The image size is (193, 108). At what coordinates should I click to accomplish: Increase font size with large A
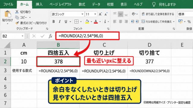[x=100, y=14]
